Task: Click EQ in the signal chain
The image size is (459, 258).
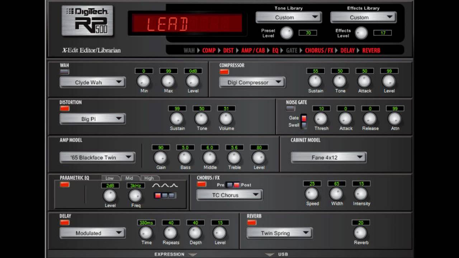Action: tap(275, 51)
